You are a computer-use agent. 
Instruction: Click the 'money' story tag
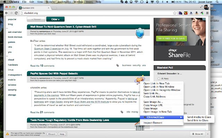(135, 112)
